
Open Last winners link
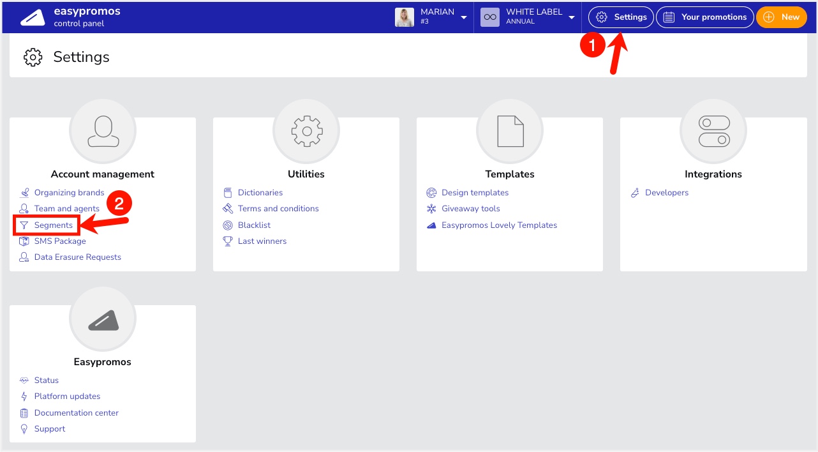tap(262, 241)
